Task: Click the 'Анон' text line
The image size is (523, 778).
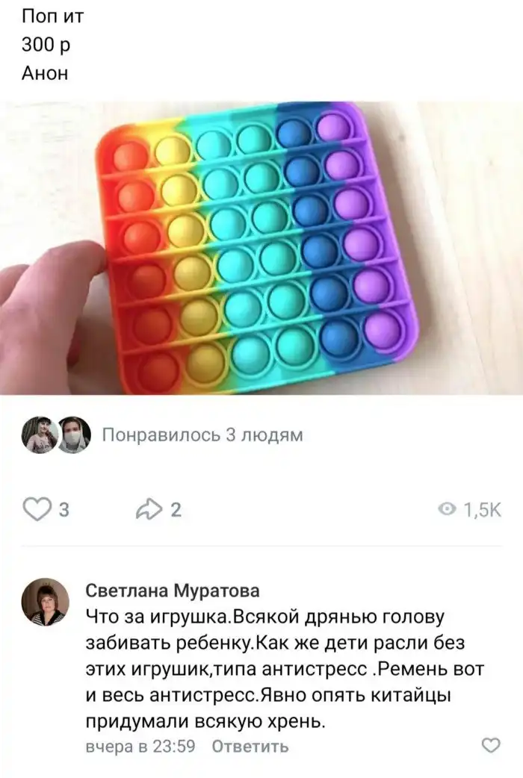Action: [45, 73]
